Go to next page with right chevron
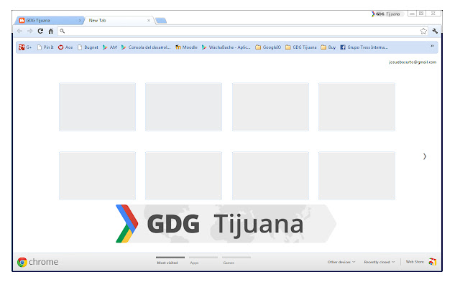This screenshot has width=460, height=287. pos(425,156)
